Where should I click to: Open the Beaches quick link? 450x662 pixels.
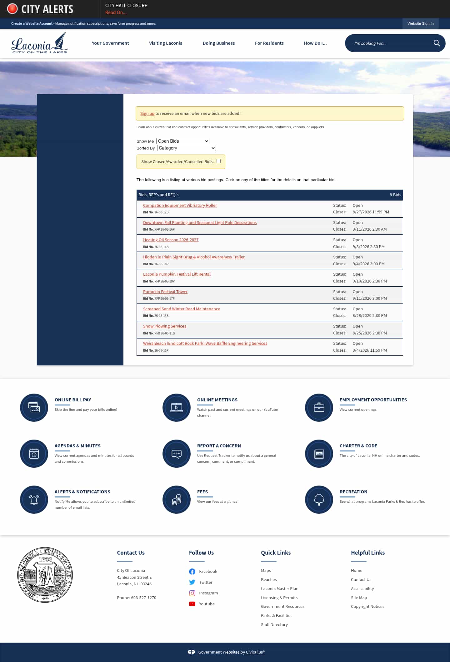(x=269, y=580)
